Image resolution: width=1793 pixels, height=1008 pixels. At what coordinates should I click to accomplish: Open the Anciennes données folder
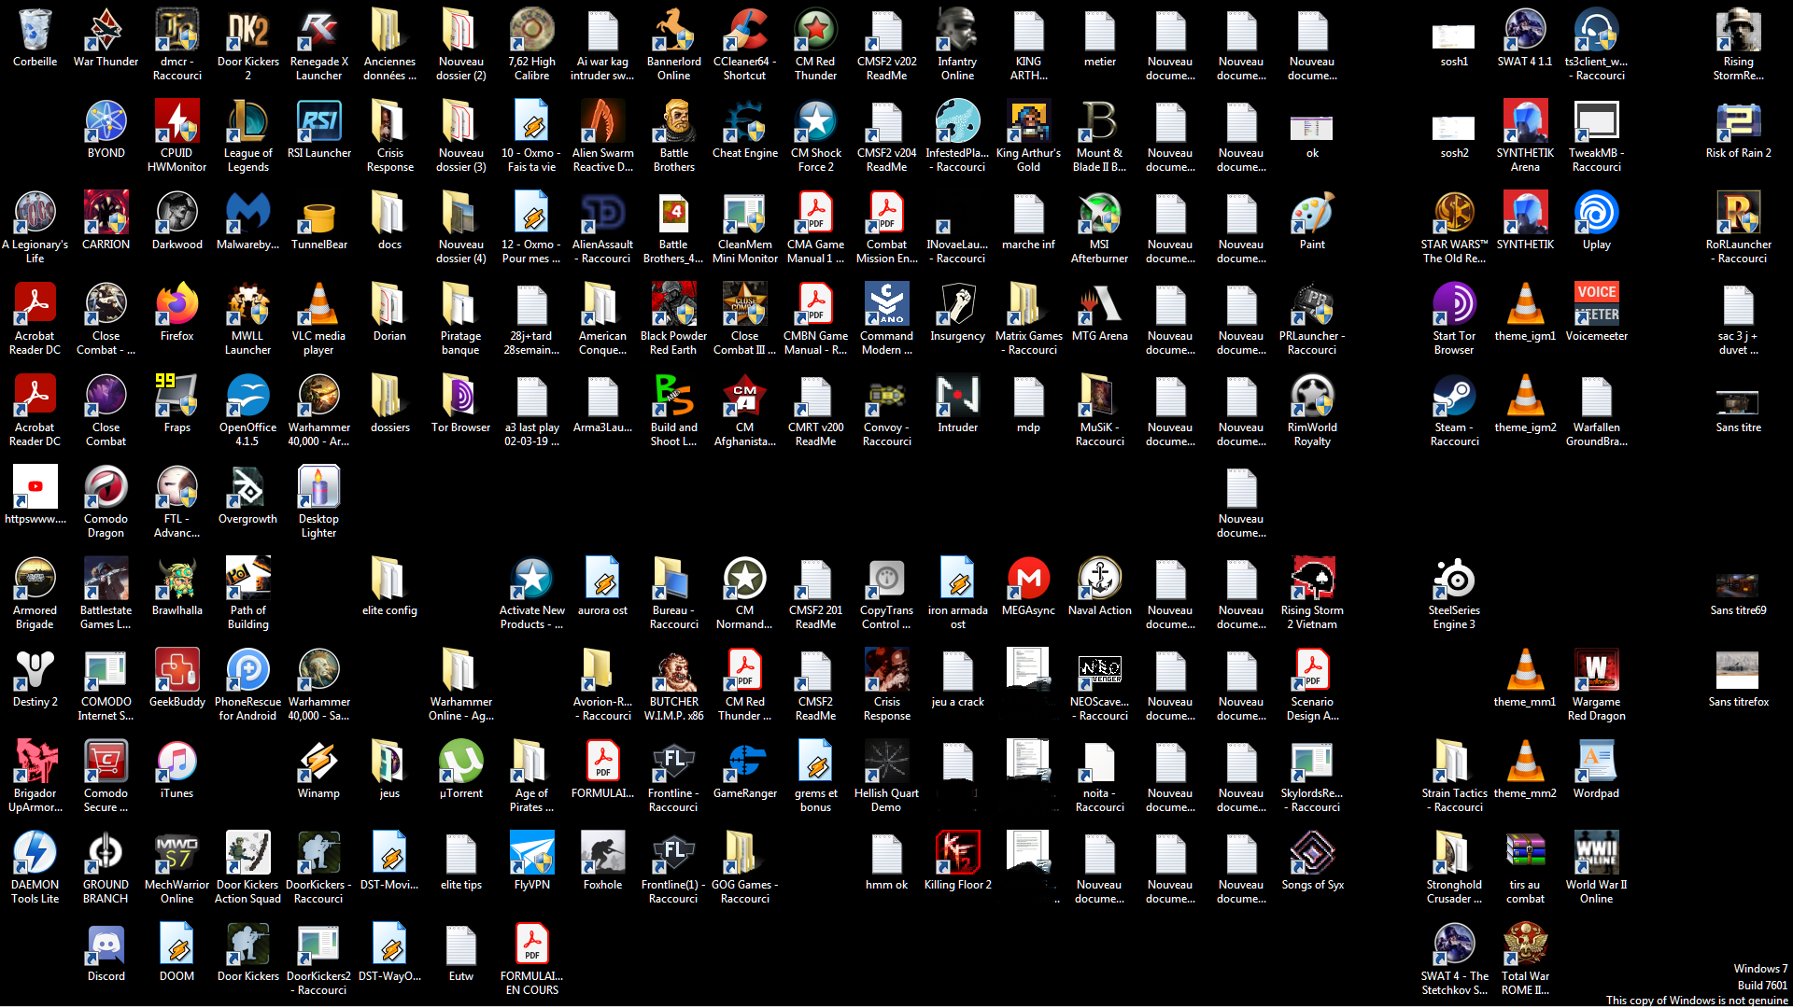389,44
